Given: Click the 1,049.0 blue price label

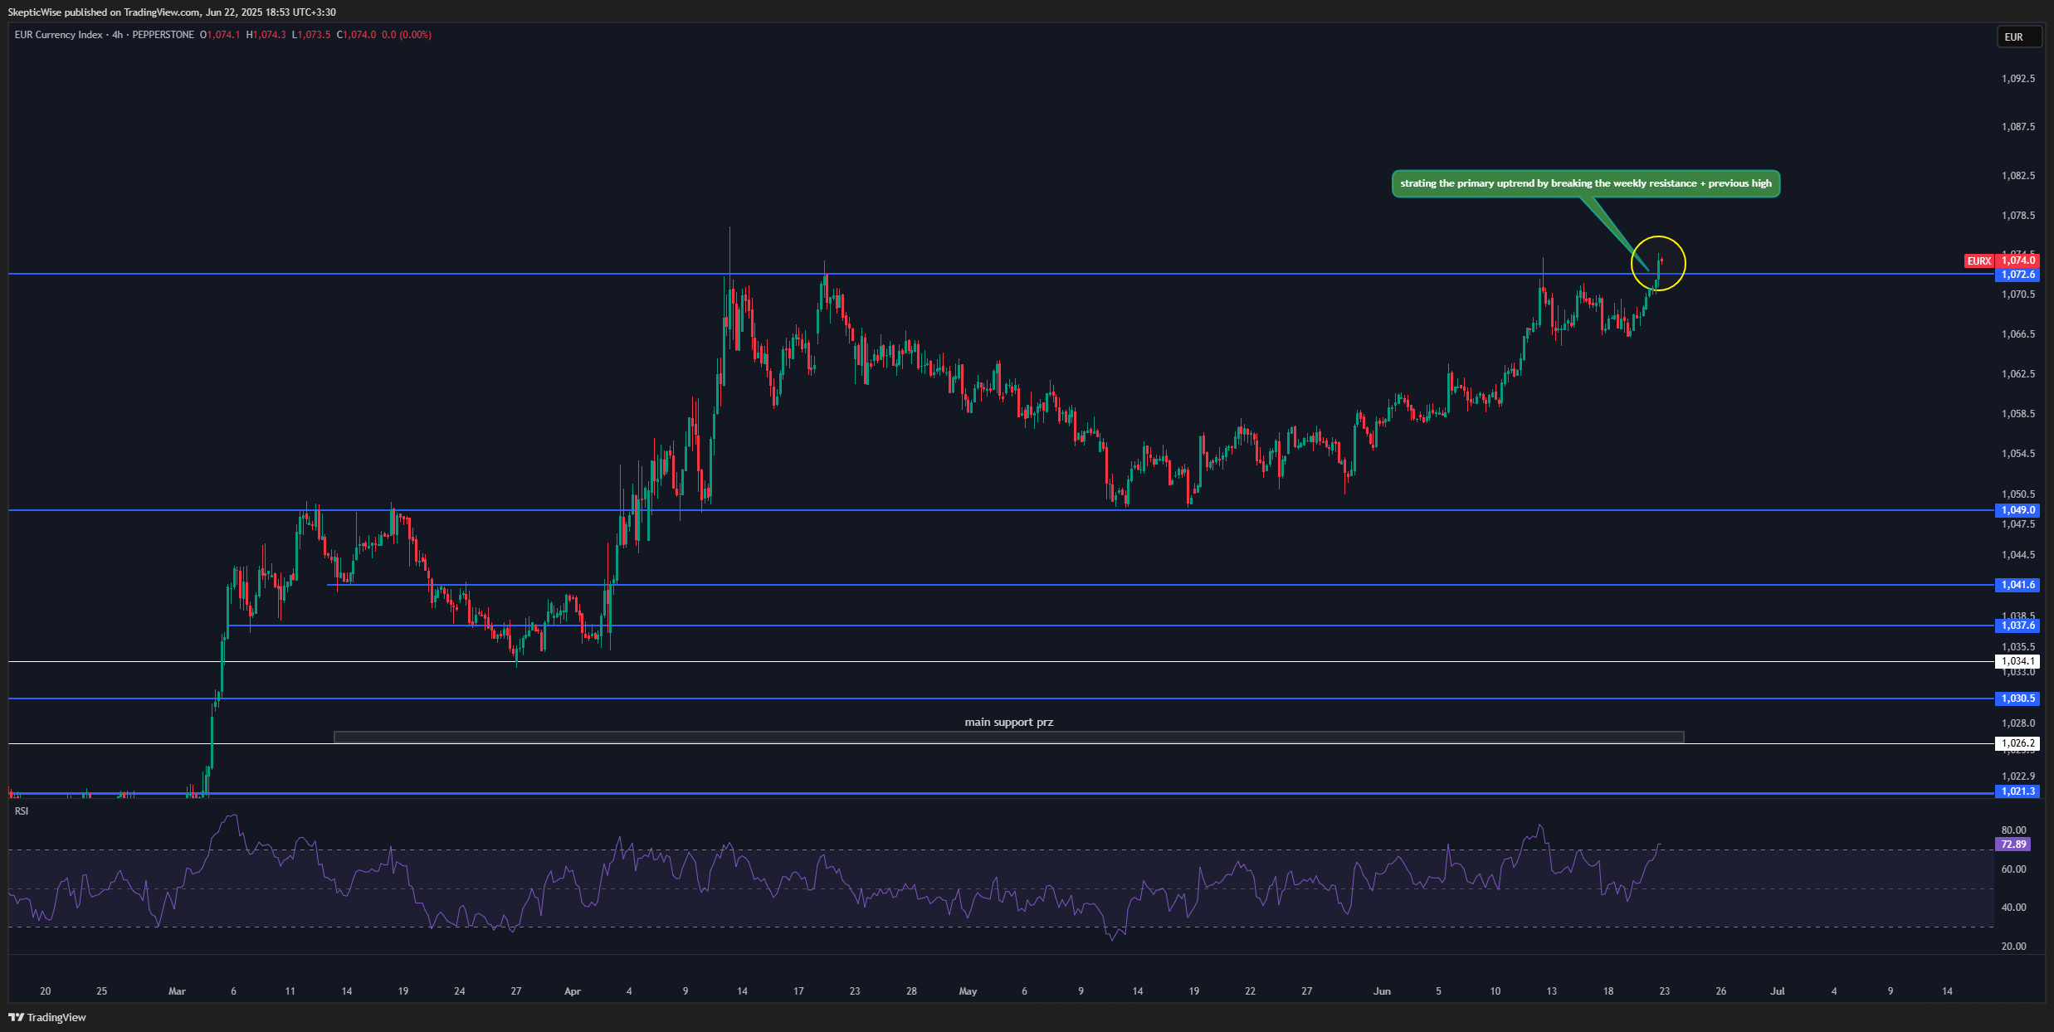Looking at the screenshot, I should click(2017, 510).
